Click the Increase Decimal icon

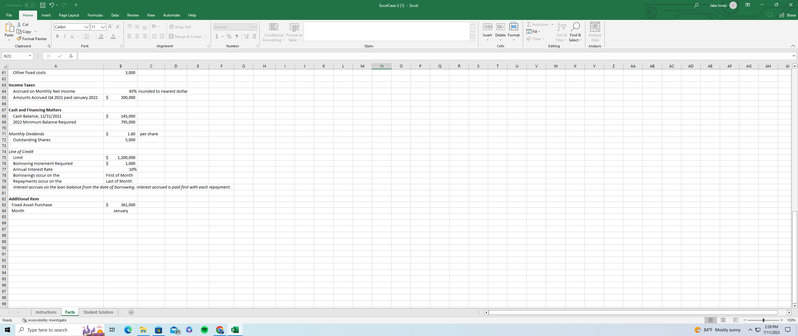coord(246,36)
